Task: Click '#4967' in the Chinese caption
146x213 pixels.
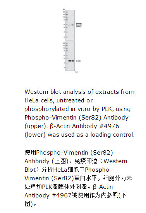Action: 62,195
